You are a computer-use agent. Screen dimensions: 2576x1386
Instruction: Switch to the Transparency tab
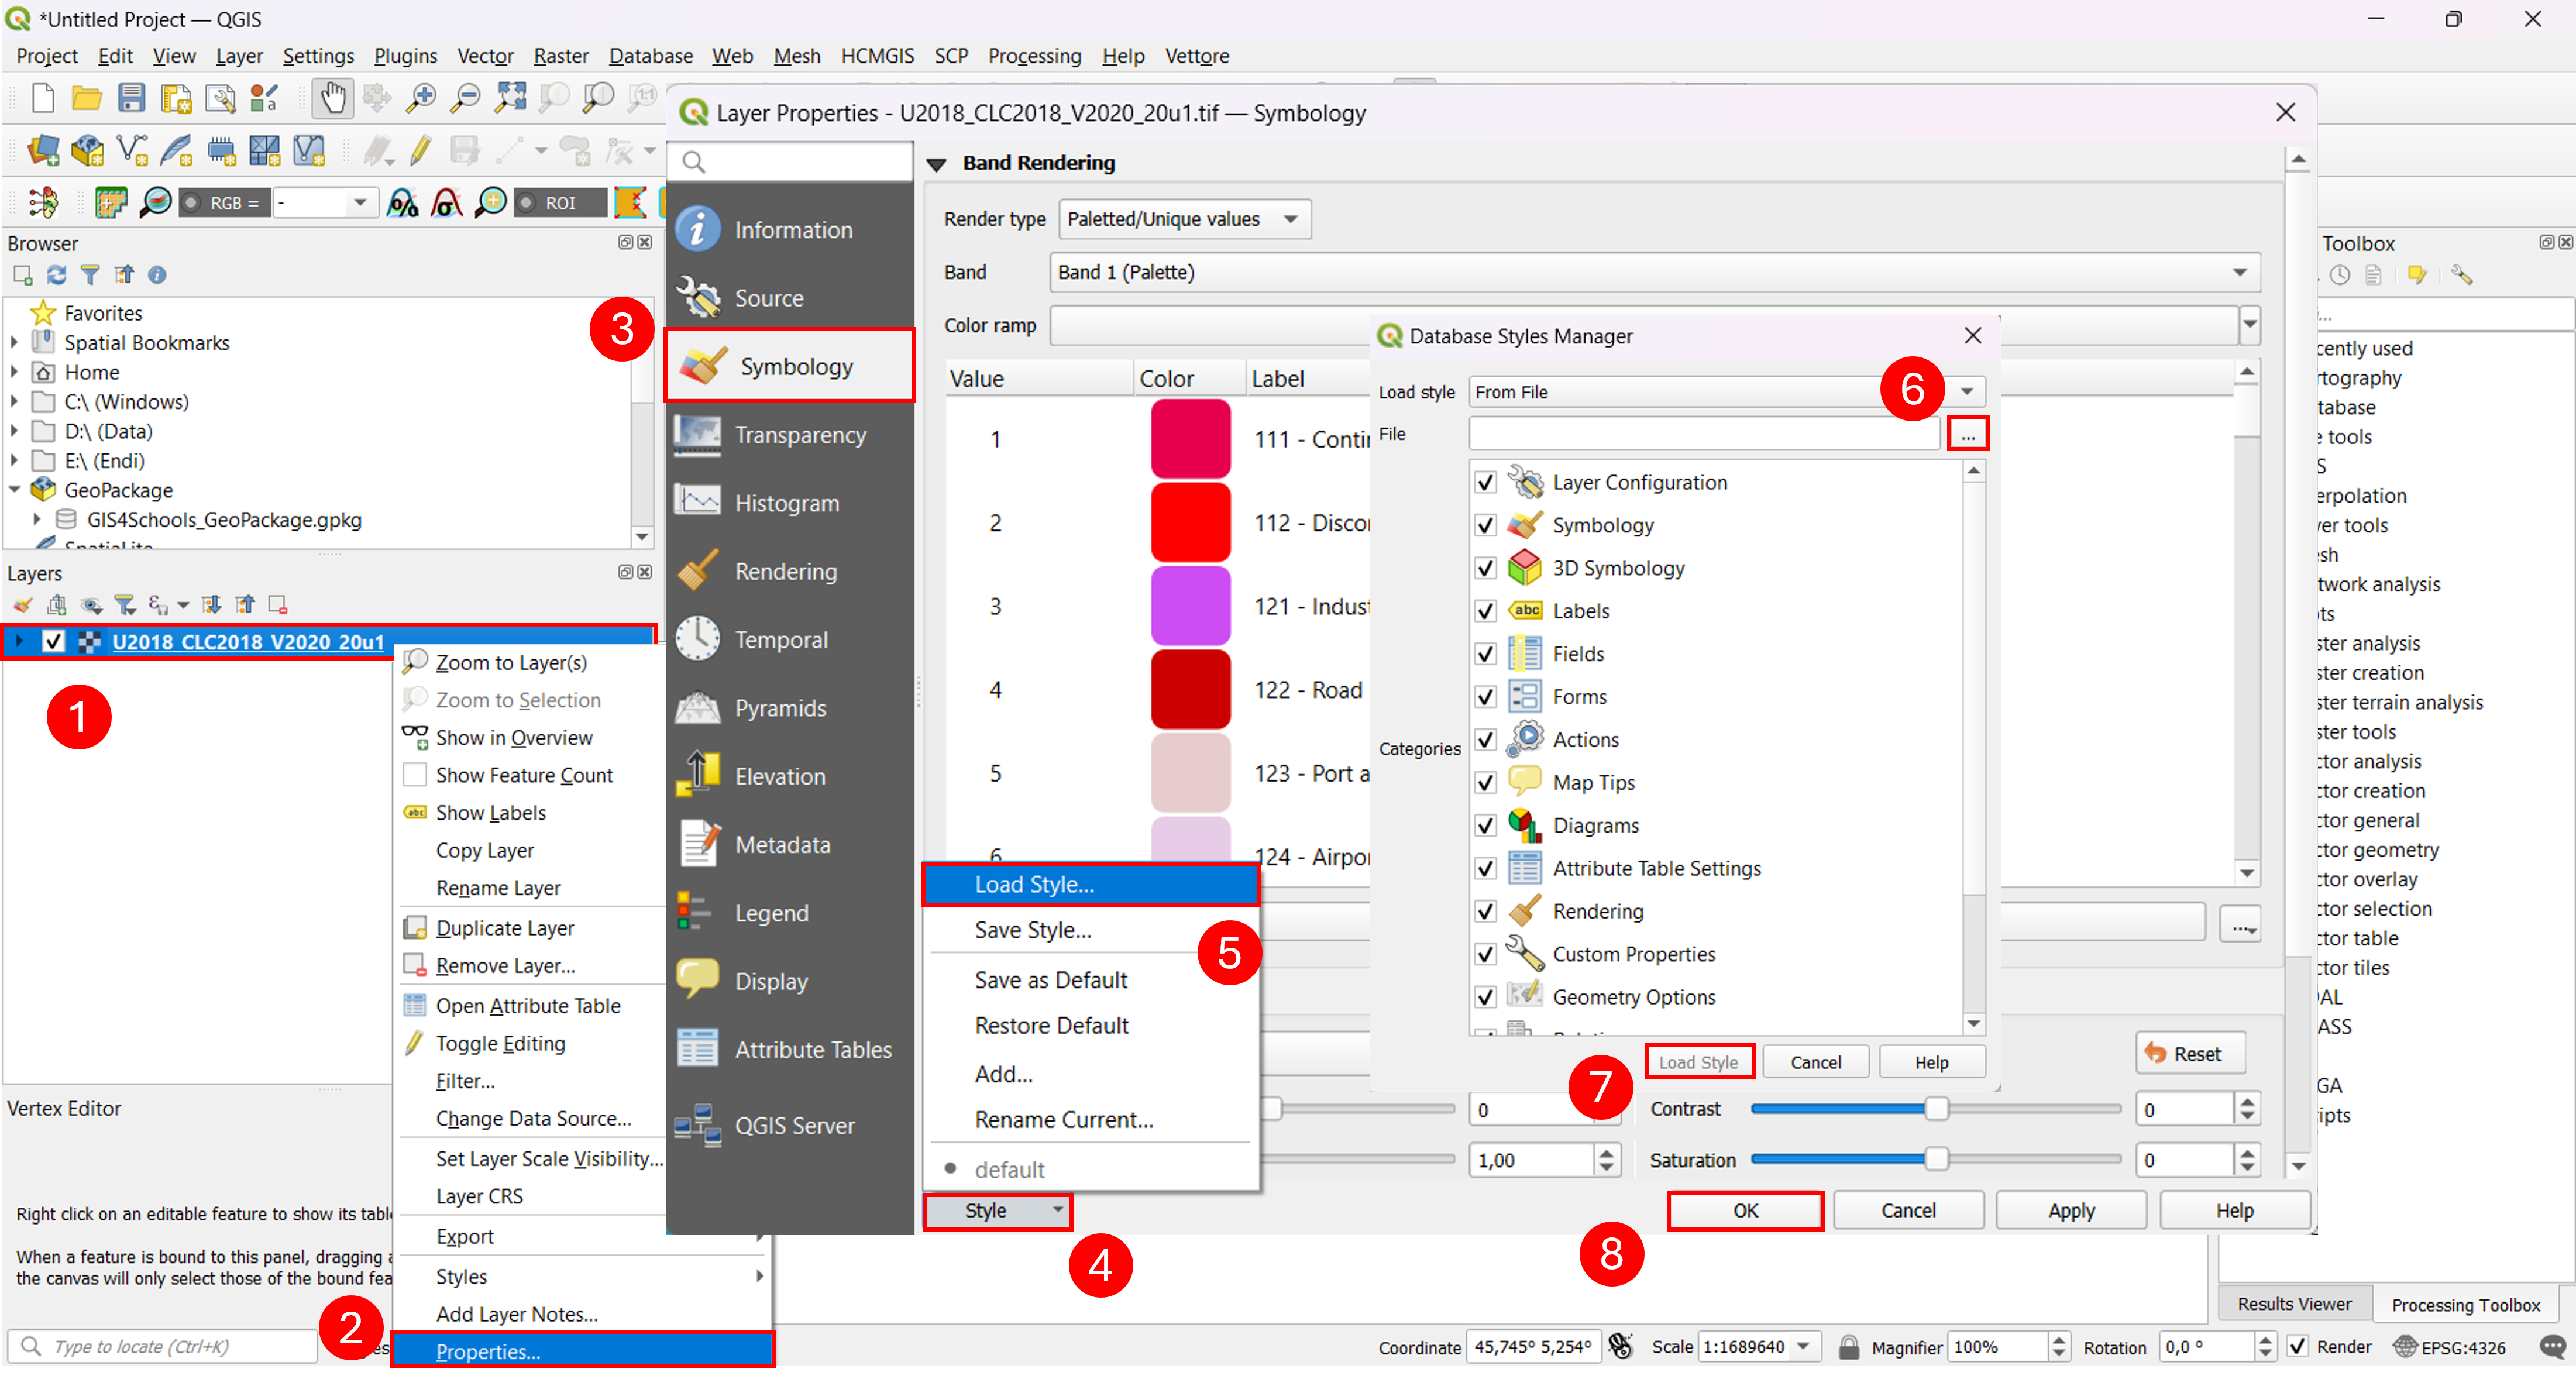pyautogui.click(x=790, y=435)
